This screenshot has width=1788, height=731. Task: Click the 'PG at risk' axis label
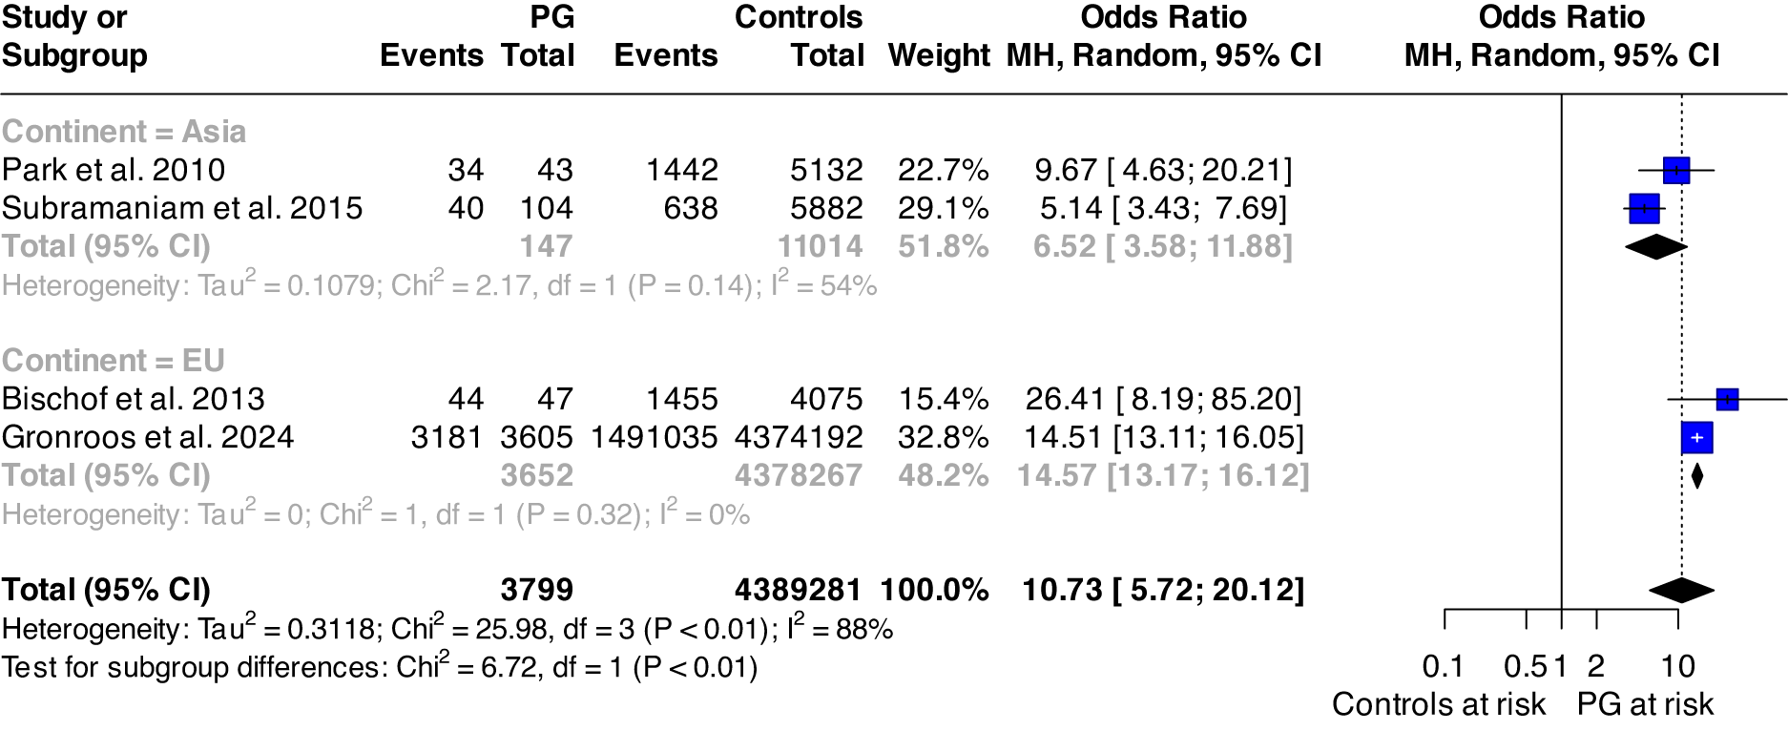(x=1645, y=704)
